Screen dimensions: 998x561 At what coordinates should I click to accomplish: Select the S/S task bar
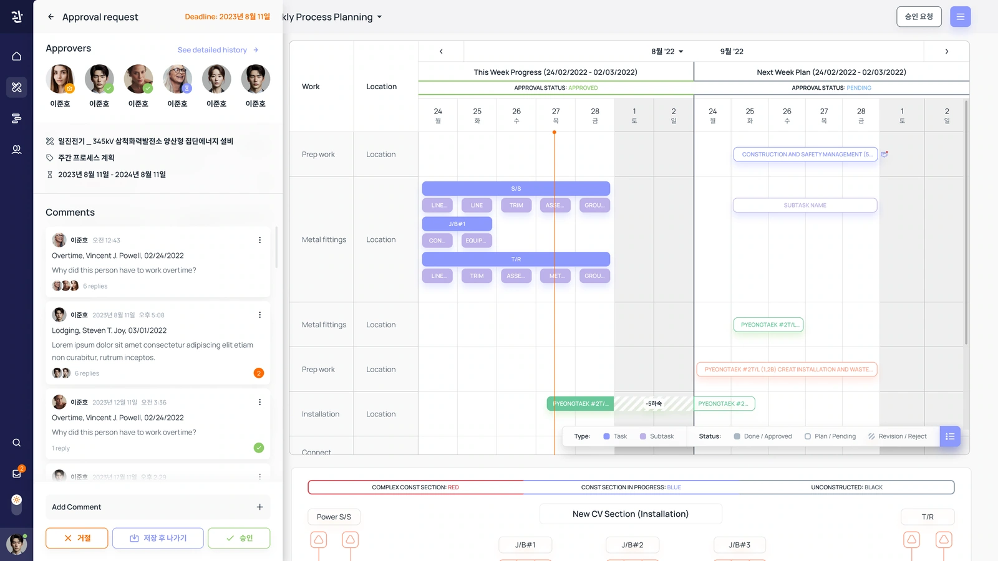coord(516,188)
